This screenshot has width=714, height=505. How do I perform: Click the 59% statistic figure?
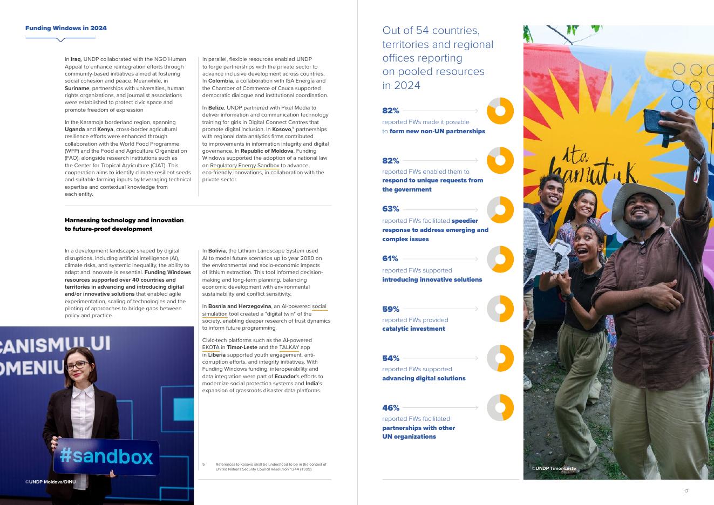point(391,309)
